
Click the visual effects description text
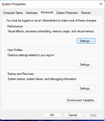(51, 31)
